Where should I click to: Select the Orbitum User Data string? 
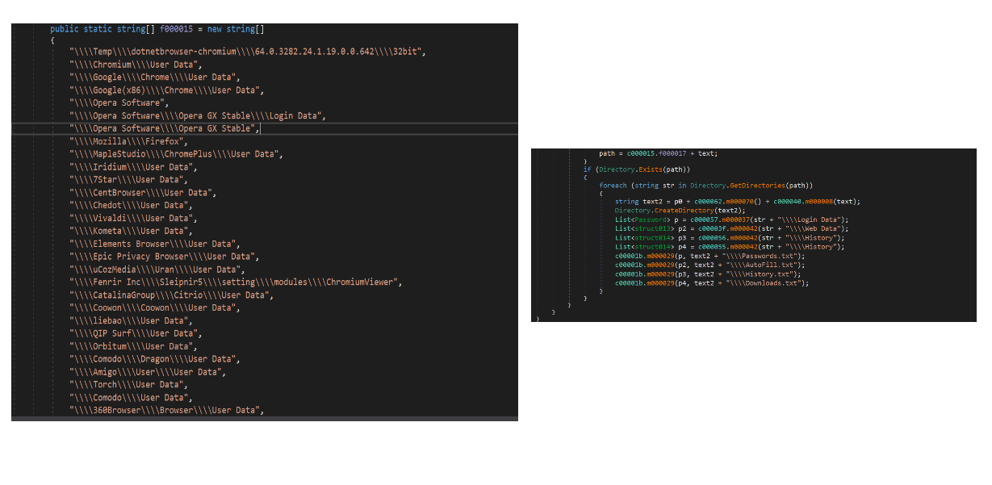133,346
